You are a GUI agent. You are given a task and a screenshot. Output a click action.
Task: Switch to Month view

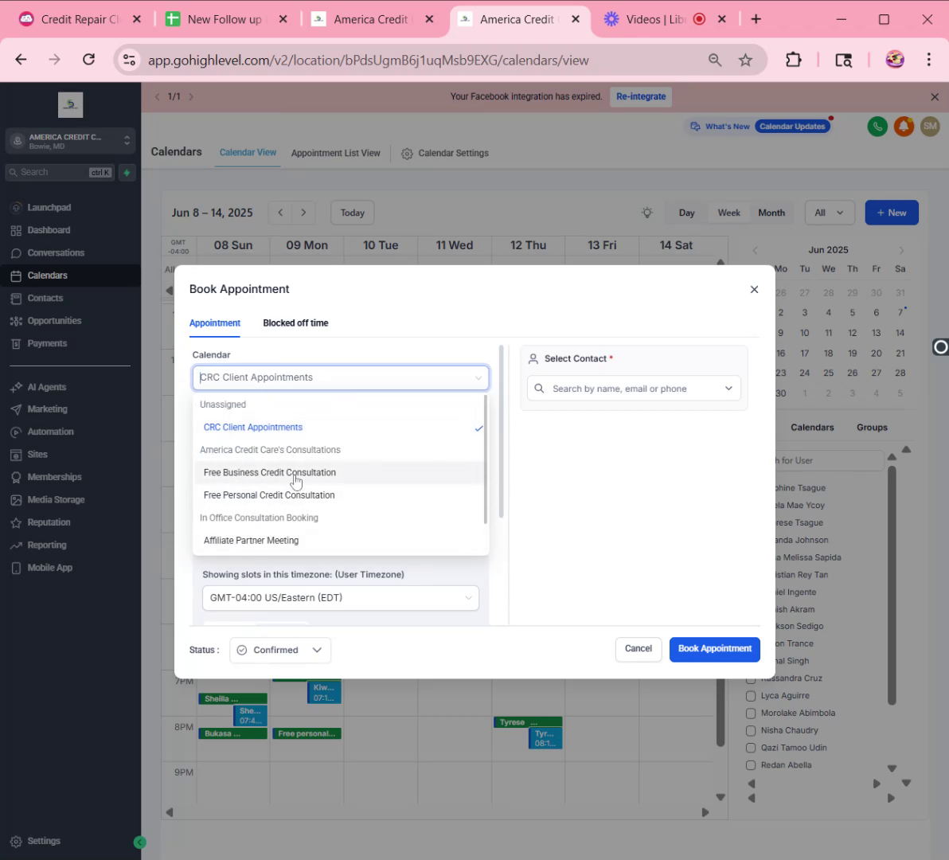tap(771, 213)
